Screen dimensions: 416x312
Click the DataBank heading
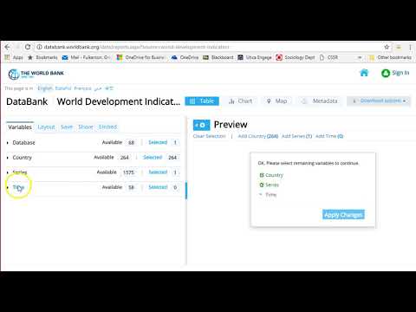(27, 101)
